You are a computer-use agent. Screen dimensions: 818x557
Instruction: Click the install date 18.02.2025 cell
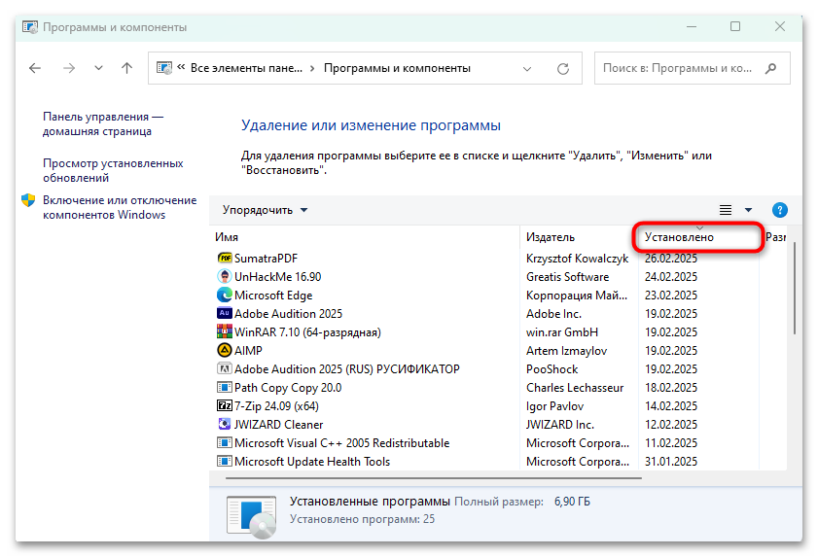click(671, 388)
